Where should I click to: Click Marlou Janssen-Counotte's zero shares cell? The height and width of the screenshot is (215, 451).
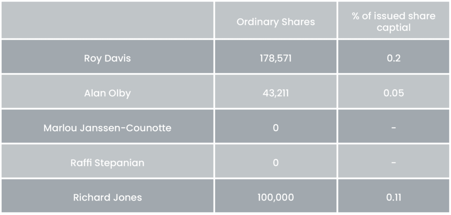[276, 128]
